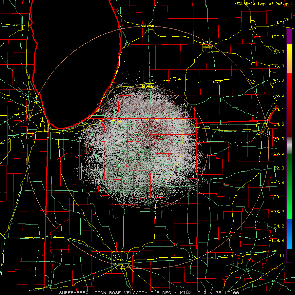295x295 pixels.
Task: Click the [KT] units label
Action: [x=280, y=23]
